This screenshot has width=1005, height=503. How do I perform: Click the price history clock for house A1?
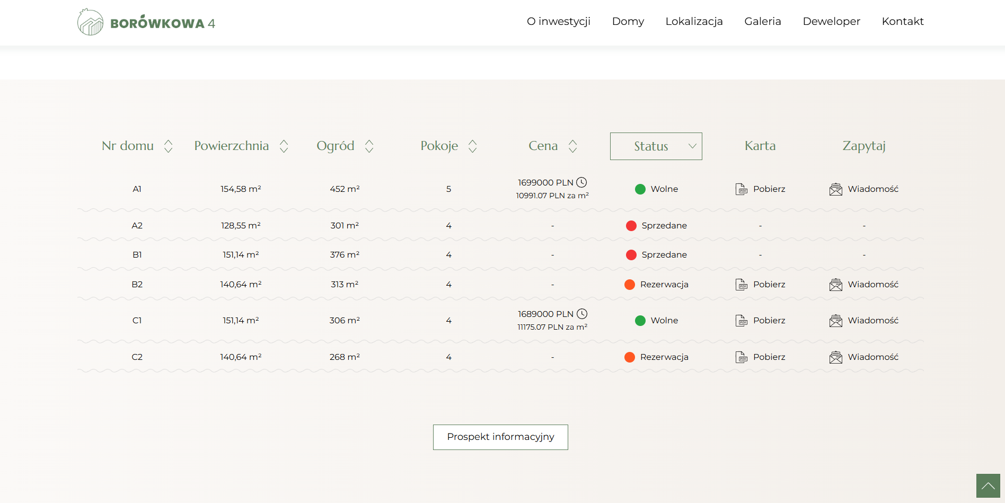[581, 182]
